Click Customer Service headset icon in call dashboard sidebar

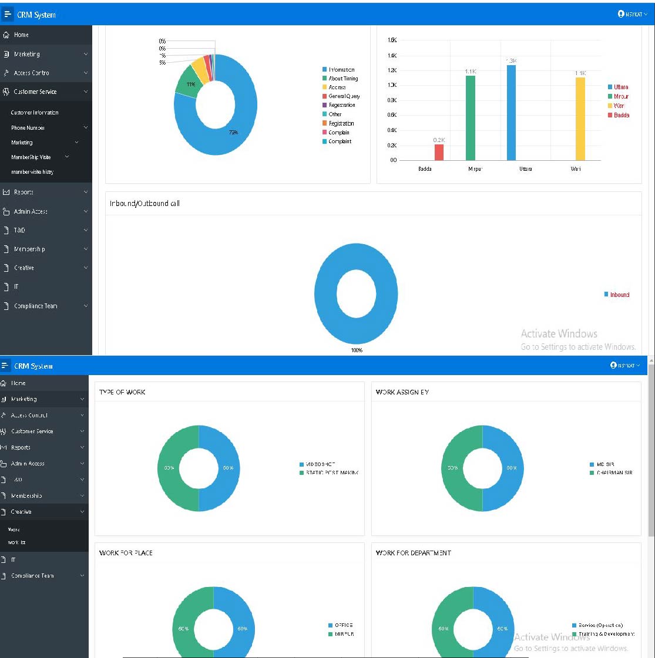(6, 92)
